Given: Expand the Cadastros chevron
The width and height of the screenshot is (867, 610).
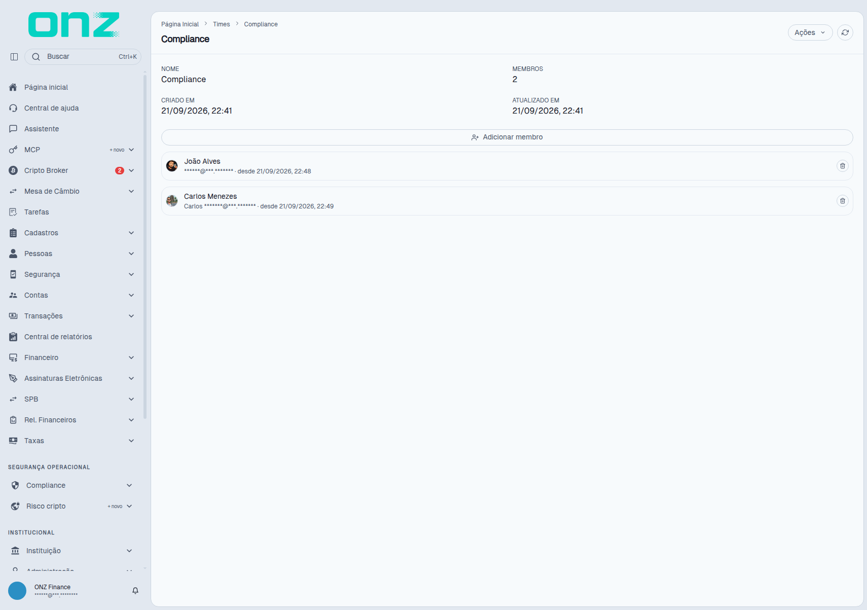Looking at the screenshot, I should point(131,233).
